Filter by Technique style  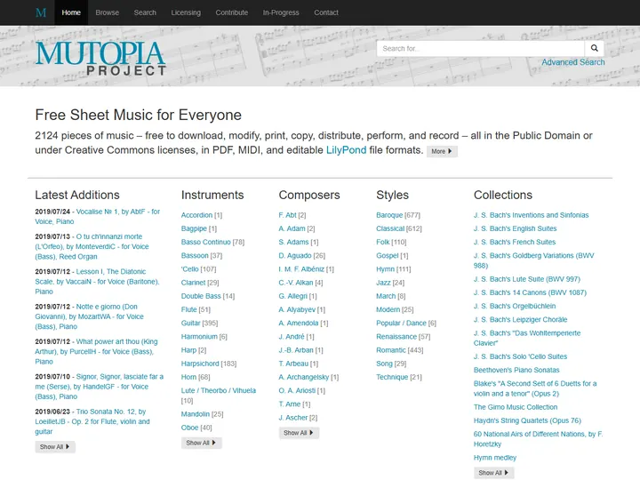tap(392, 377)
